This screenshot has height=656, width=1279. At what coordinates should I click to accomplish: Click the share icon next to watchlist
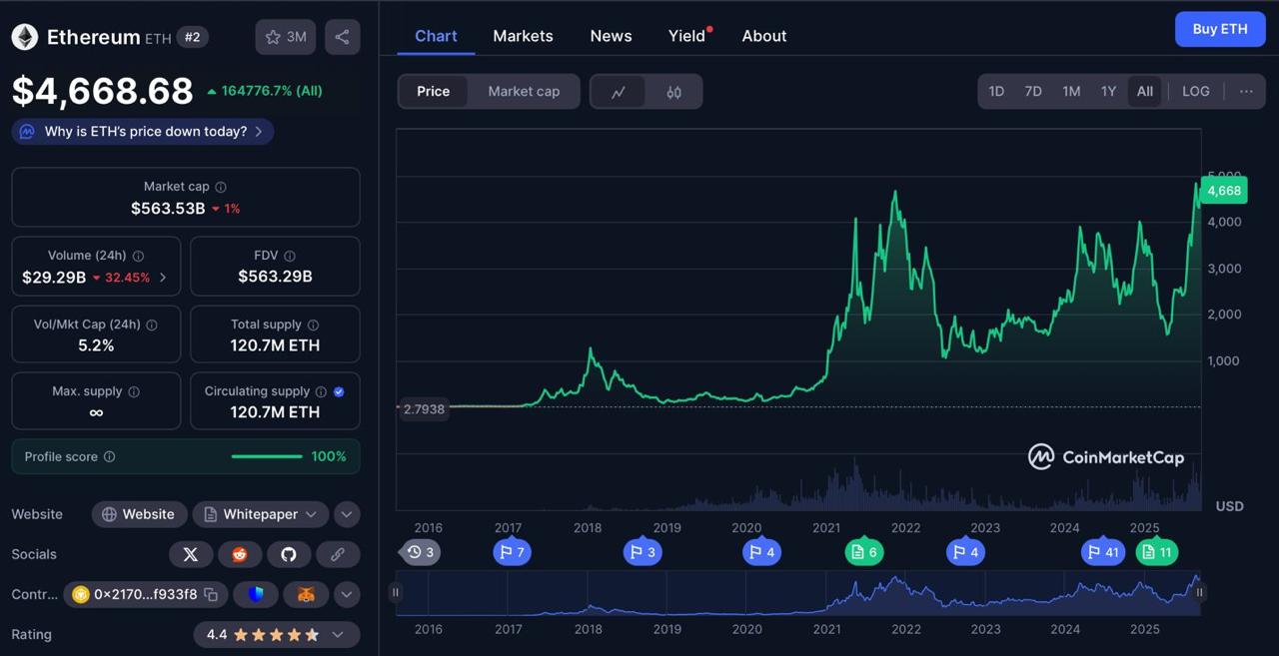point(342,37)
